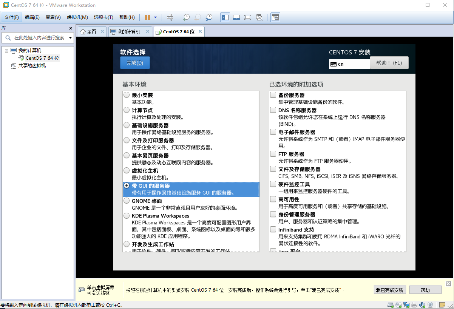Open the 帮助(H) menu
Screen dimensions: 454x309
point(127,17)
